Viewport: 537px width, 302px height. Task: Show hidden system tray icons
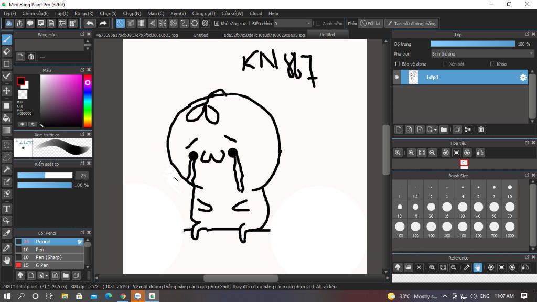pyautogui.click(x=445, y=296)
